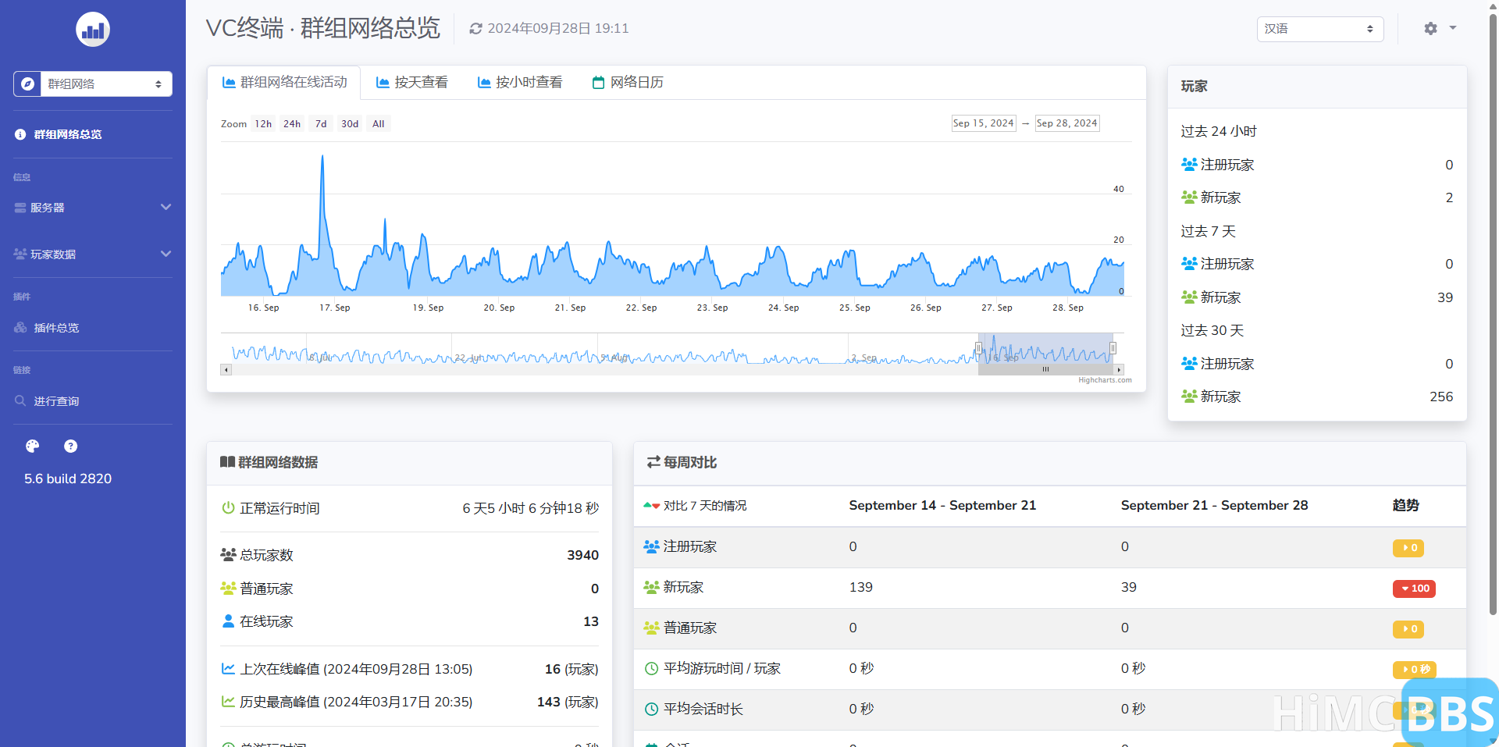Click the 注册玩家 row trend badge 0
1499x747 pixels.
[x=1408, y=548]
